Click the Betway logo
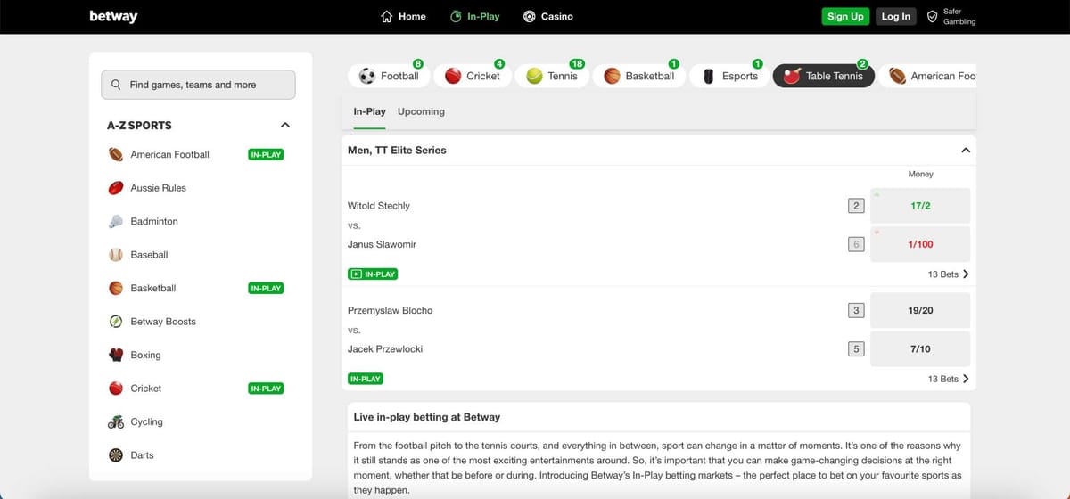Screen dimensions: 1070x499 [113, 16]
